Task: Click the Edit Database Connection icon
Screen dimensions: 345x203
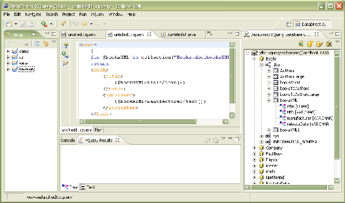Action: tap(319, 44)
